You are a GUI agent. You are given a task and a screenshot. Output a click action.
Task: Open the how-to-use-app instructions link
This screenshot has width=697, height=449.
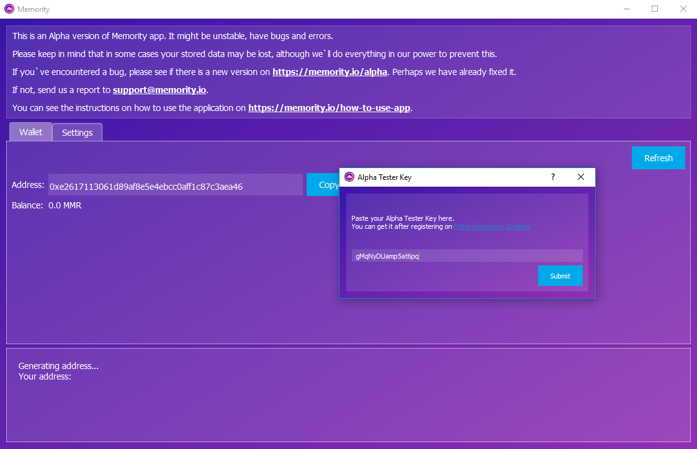(x=329, y=108)
